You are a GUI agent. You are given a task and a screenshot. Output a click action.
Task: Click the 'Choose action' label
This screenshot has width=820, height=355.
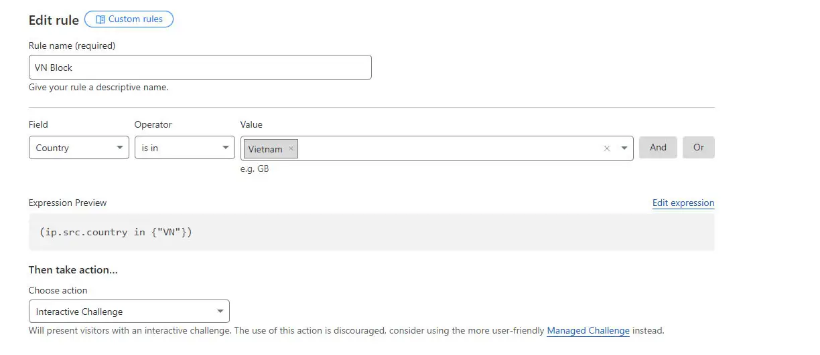(x=58, y=290)
